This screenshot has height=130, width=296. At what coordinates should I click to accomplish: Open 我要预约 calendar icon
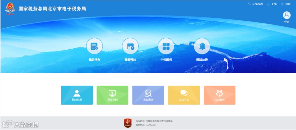[130, 46]
